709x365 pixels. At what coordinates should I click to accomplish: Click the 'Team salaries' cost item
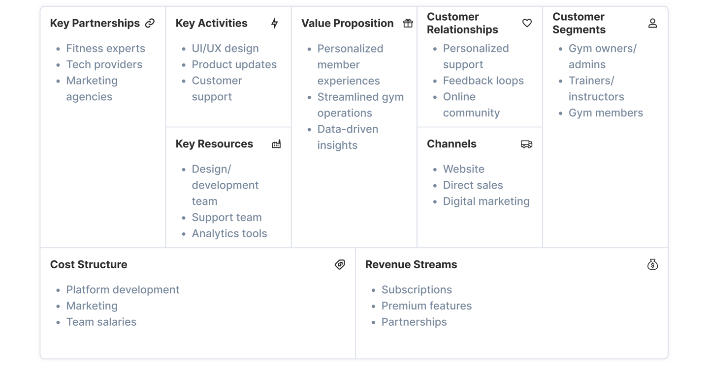101,322
